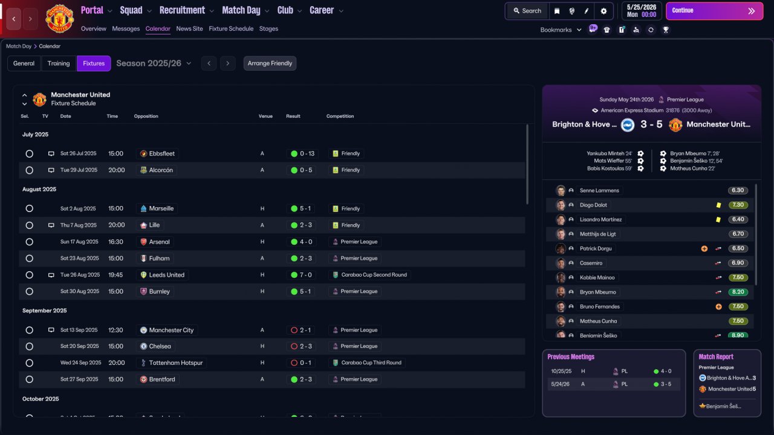Image resolution: width=774 pixels, height=435 pixels.
Task: Open the Stages sub-tab
Action: click(269, 29)
